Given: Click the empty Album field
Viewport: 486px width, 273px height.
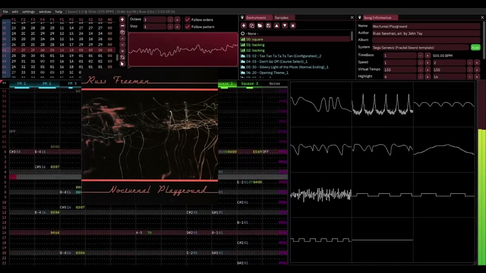Looking at the screenshot, I should coord(426,40).
